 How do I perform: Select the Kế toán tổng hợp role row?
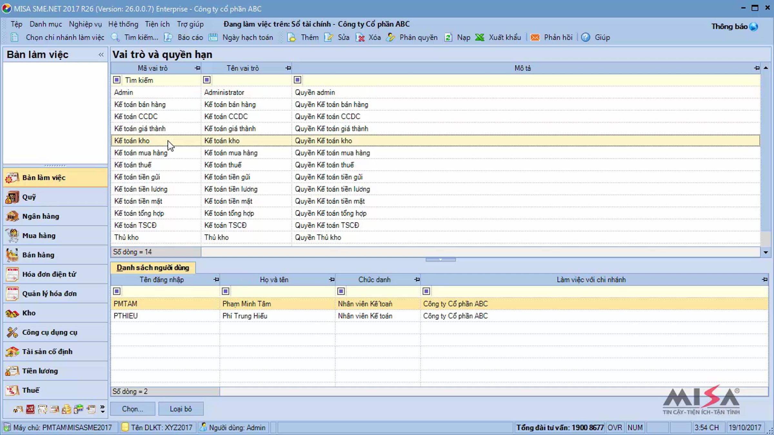point(435,213)
